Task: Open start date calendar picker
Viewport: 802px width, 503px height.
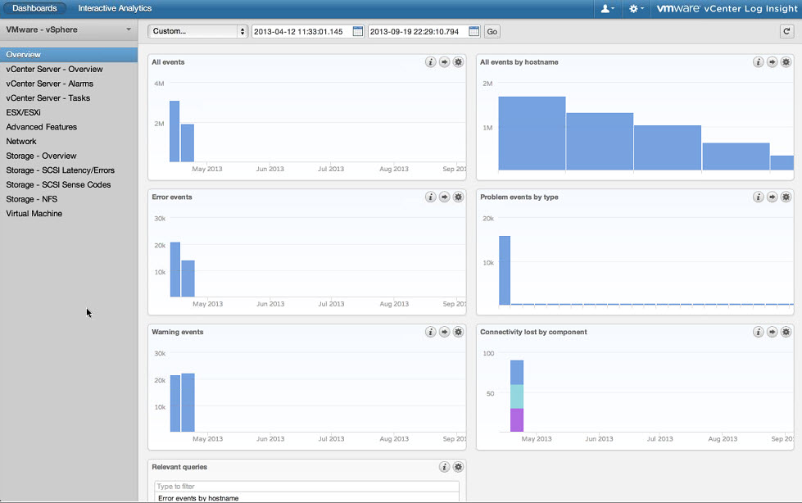Action: pos(358,31)
